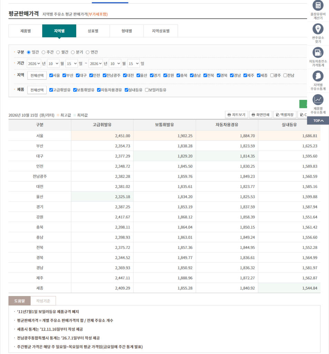Switch to the 제품별 tab

tap(26, 31)
